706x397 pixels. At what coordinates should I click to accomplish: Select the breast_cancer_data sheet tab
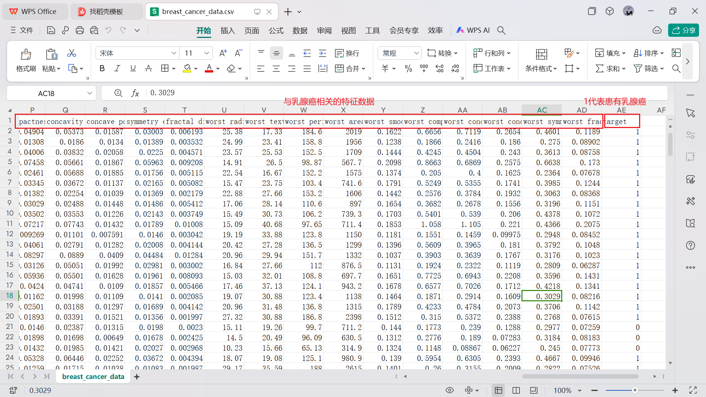93,376
